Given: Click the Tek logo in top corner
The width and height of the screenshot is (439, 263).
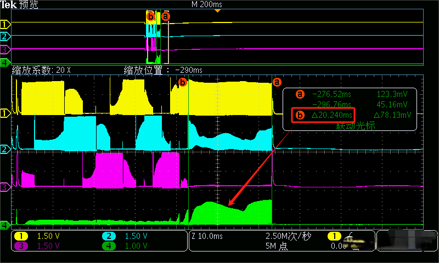Looking at the screenshot, I should pos(9,4).
